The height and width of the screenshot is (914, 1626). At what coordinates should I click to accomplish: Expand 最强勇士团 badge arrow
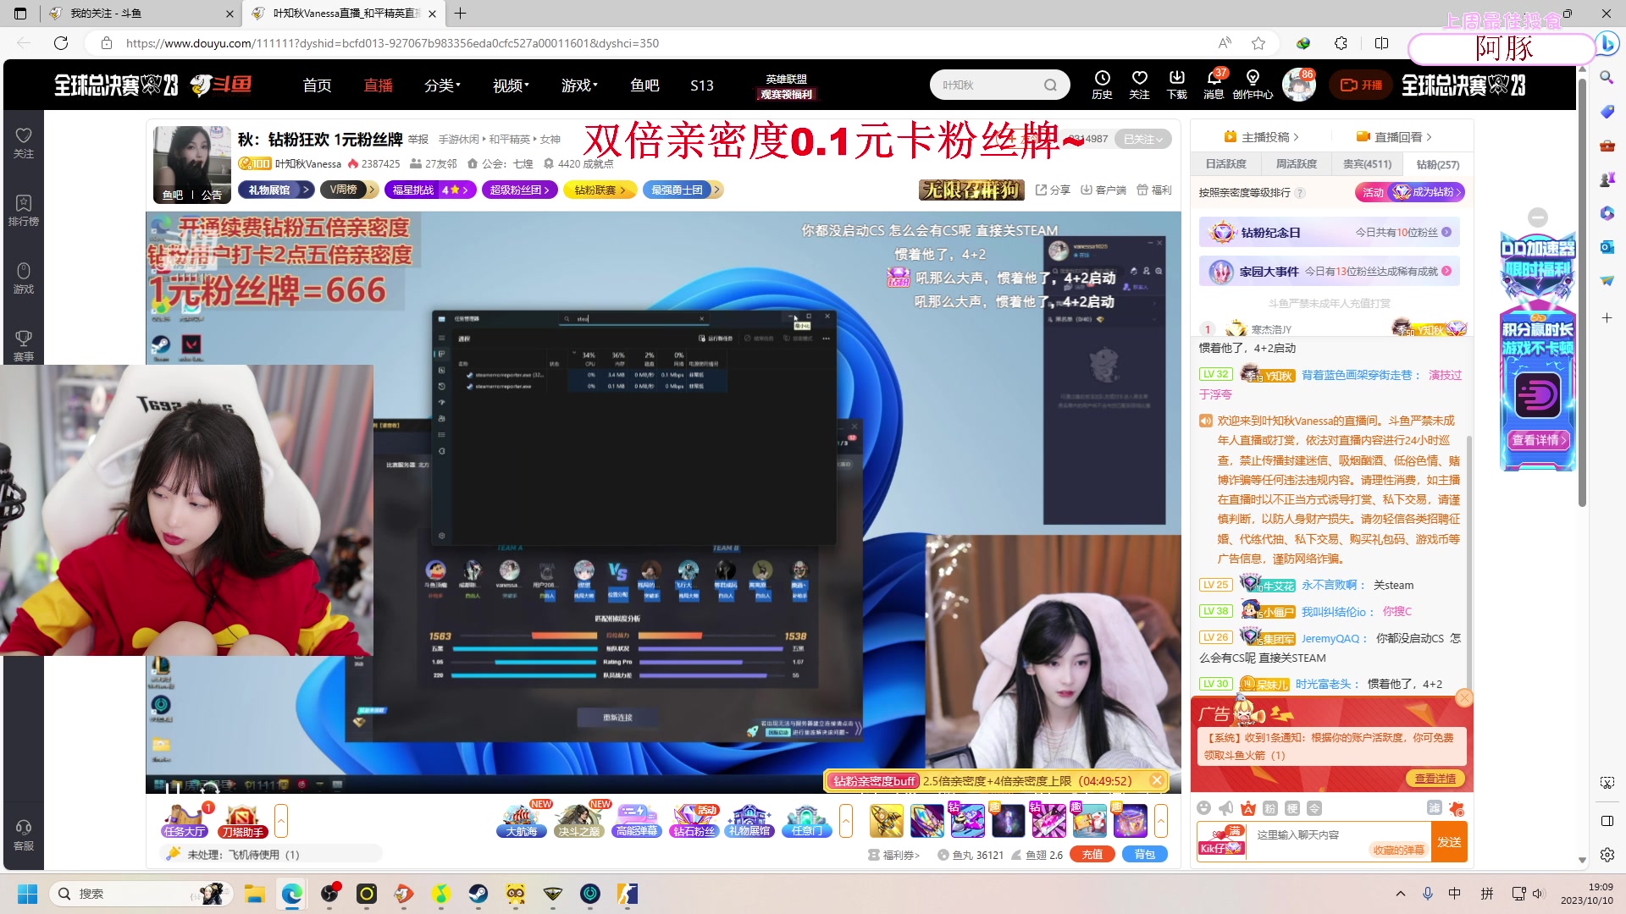click(716, 190)
